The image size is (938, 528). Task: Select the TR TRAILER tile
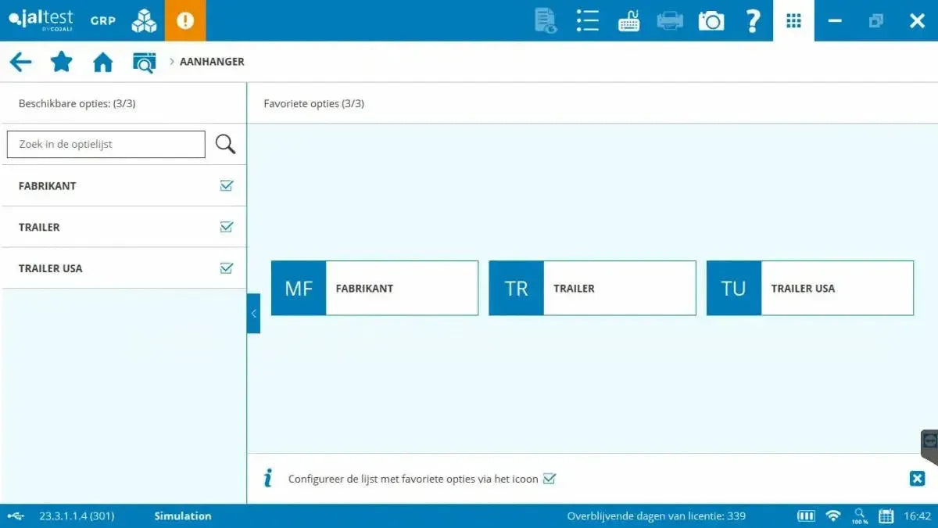click(x=592, y=288)
